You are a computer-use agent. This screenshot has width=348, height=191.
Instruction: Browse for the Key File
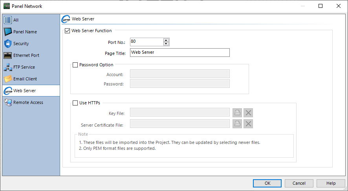point(237,113)
